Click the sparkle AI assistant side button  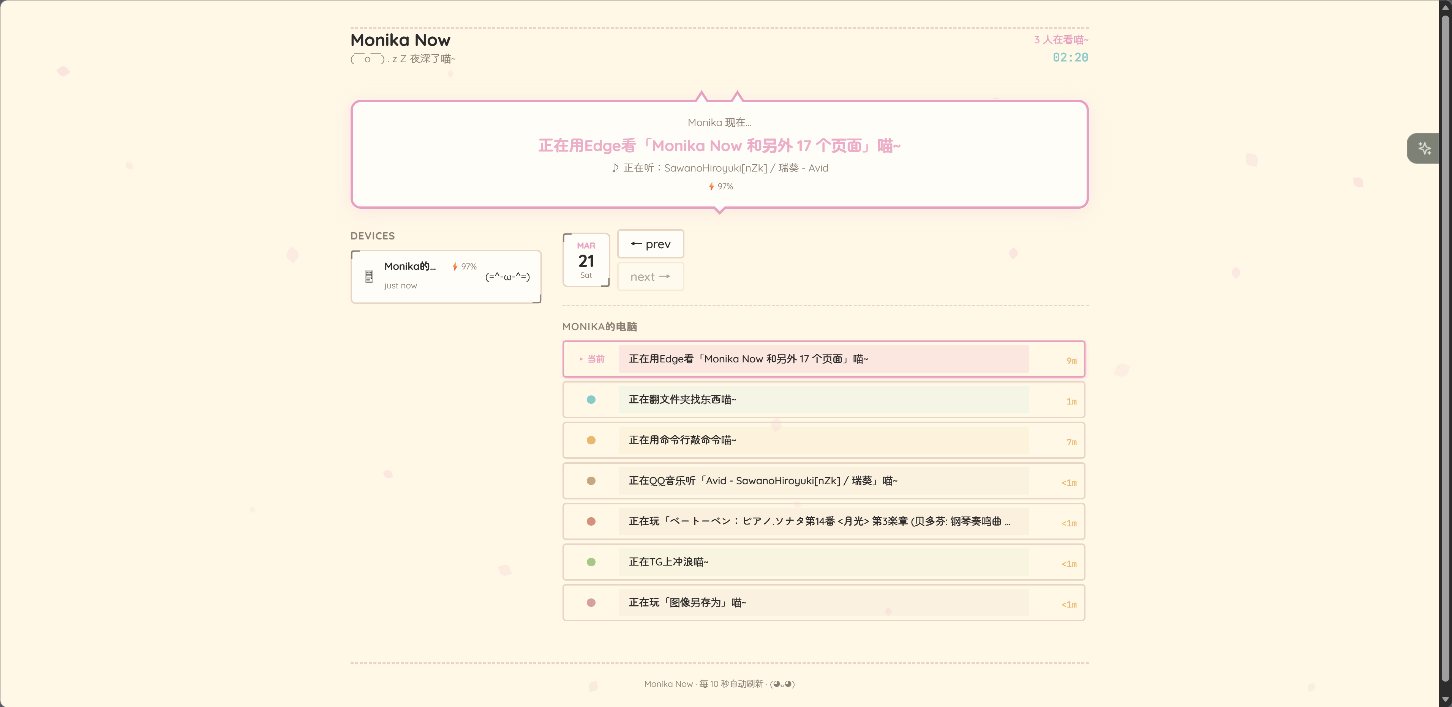pos(1424,149)
